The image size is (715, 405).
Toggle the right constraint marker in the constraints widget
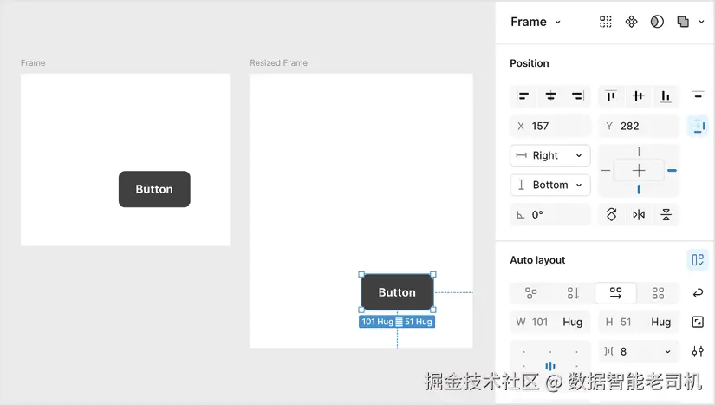tap(672, 171)
